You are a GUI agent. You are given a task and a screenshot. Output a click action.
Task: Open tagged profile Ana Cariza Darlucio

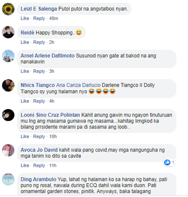(78, 85)
